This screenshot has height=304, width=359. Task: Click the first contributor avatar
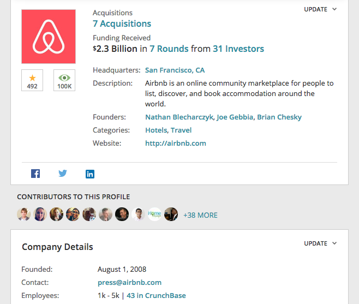pos(23,214)
